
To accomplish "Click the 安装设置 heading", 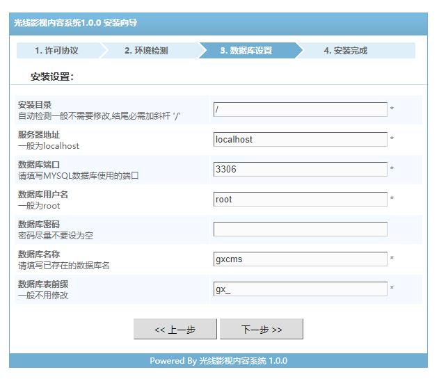I will (x=52, y=76).
